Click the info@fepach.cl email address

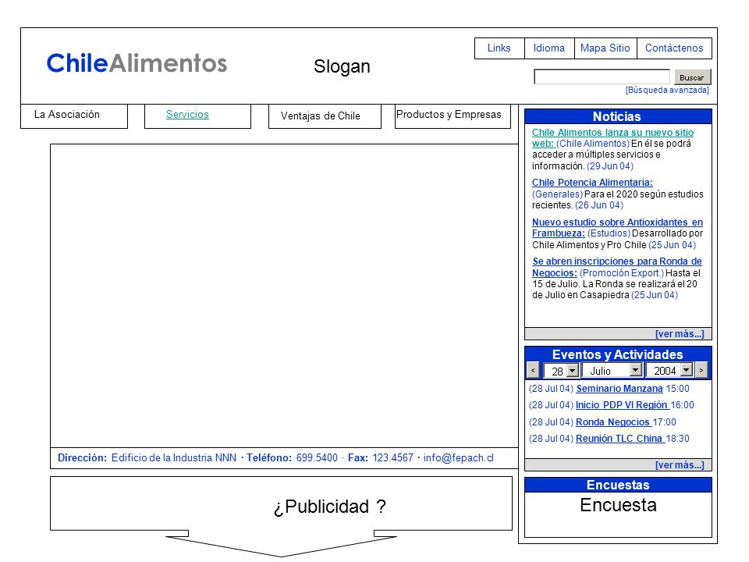click(459, 458)
